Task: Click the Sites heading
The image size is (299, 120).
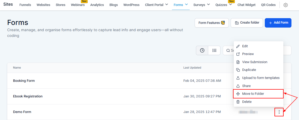Action: [x=8, y=4]
